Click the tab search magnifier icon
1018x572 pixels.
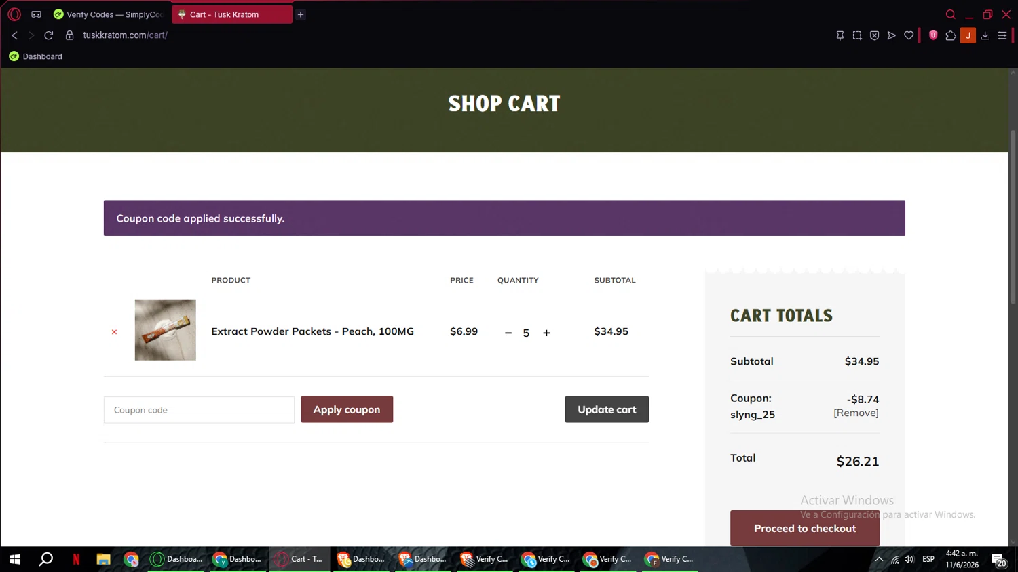(951, 14)
